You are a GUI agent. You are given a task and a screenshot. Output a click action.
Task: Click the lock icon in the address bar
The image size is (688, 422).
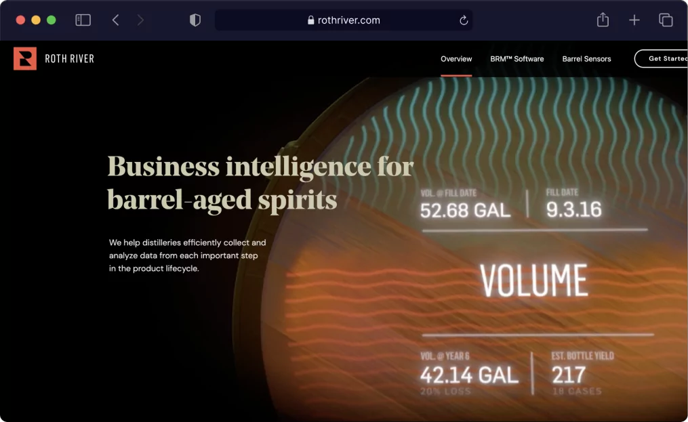click(x=310, y=20)
